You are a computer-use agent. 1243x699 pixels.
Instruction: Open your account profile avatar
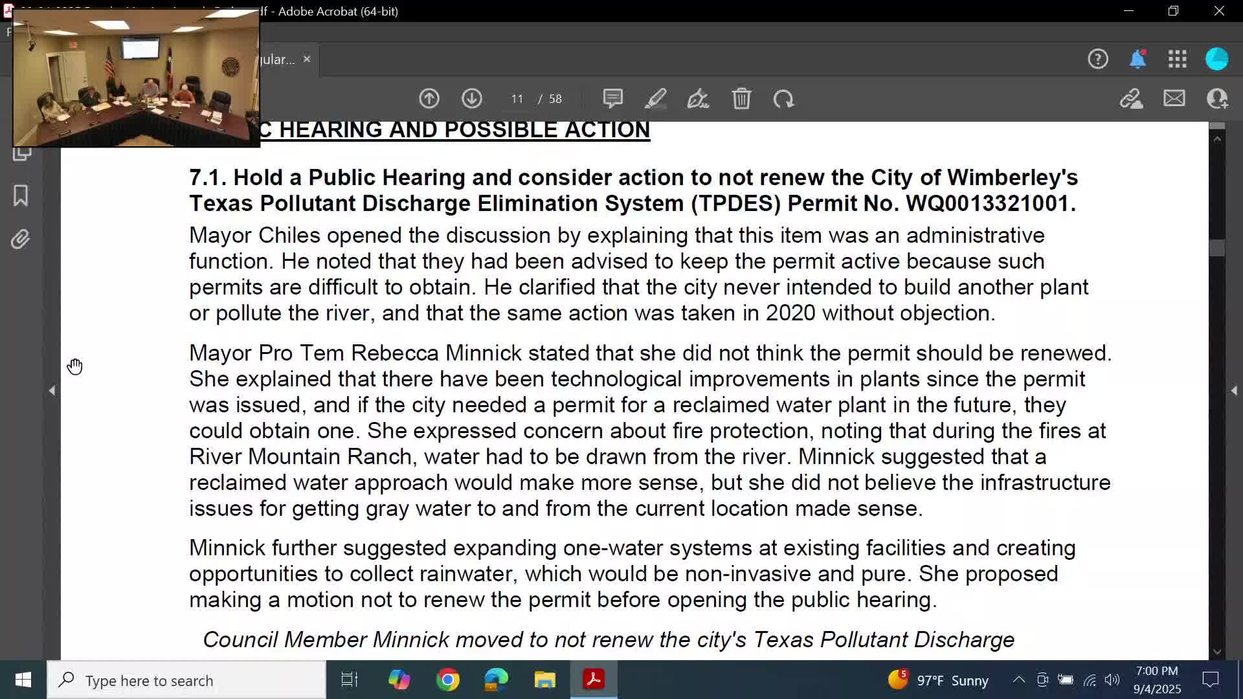pyautogui.click(x=1216, y=59)
